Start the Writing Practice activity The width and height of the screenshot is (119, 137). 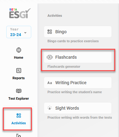78,83
